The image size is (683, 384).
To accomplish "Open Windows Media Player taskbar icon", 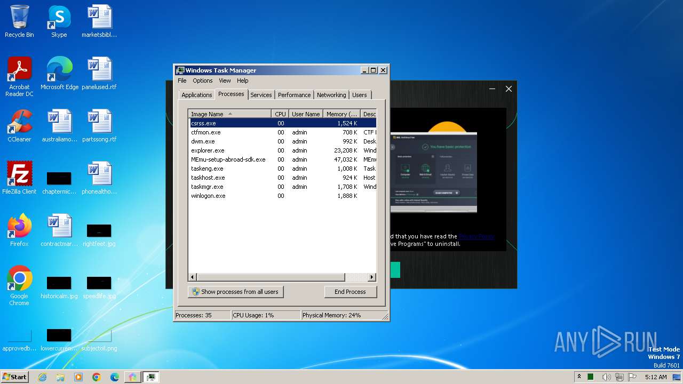I will (78, 377).
